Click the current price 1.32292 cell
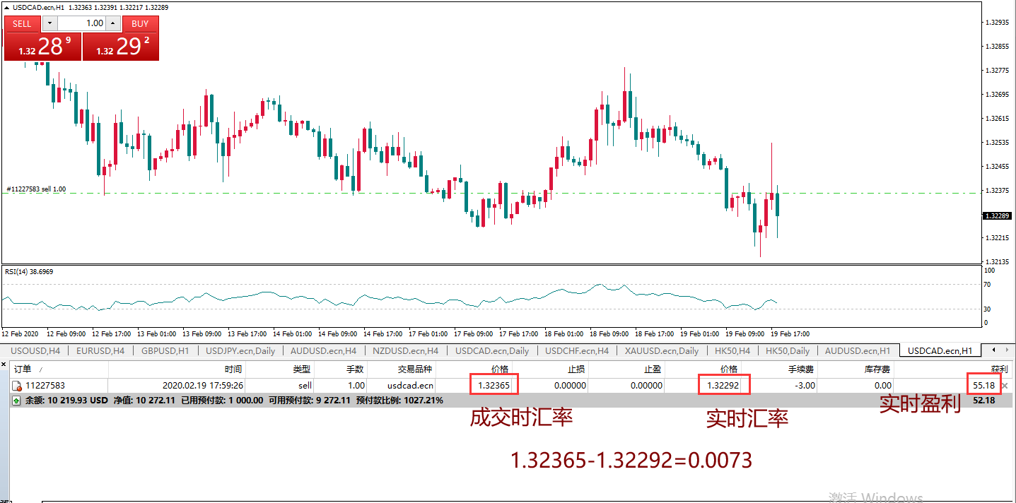The height and width of the screenshot is (503, 1016). pyautogui.click(x=723, y=386)
